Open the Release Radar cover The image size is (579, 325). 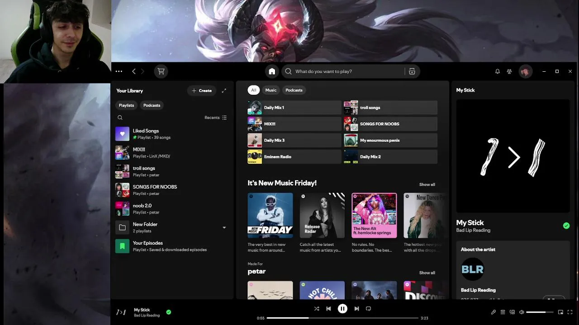[x=322, y=215]
